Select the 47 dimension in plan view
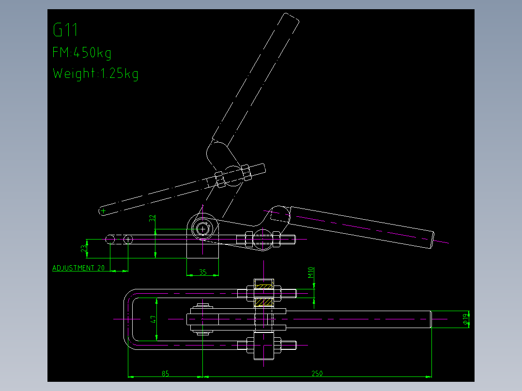 153,319
